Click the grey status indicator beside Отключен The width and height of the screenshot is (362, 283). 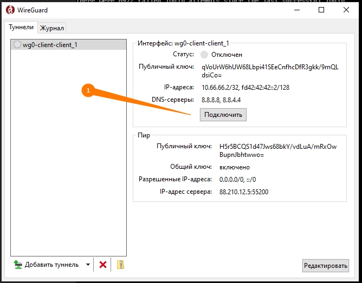(204, 55)
